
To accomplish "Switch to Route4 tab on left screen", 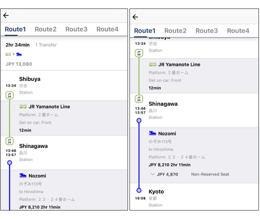I will pyautogui.click(x=107, y=29).
